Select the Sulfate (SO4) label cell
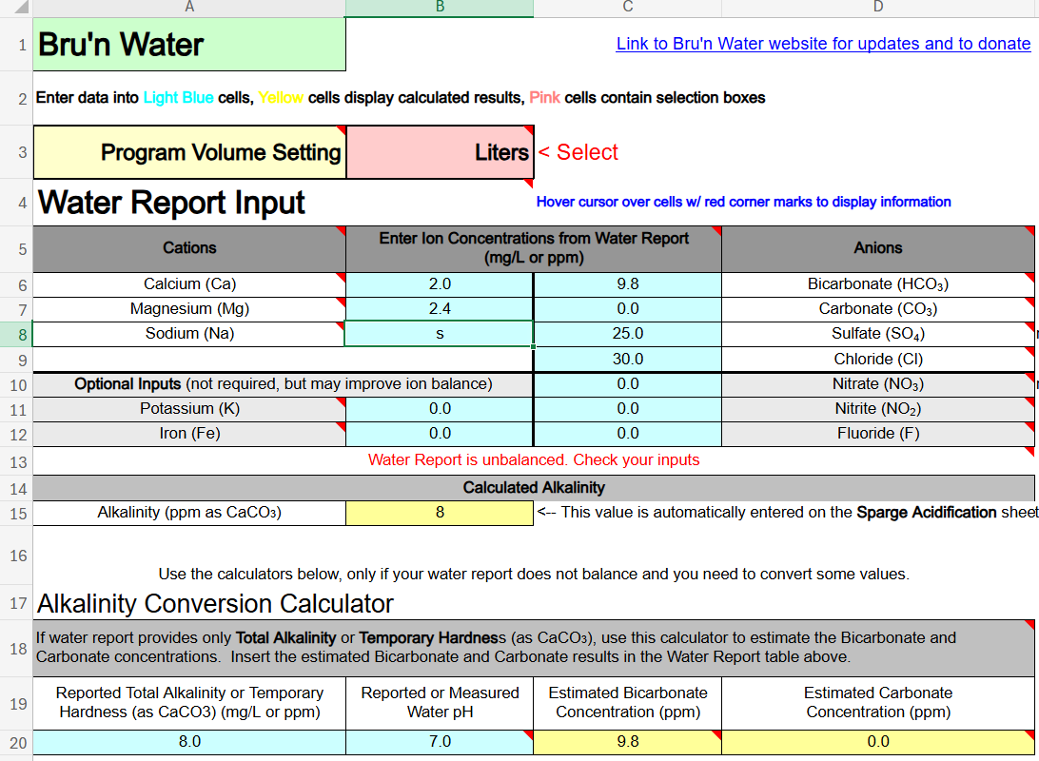The height and width of the screenshot is (761, 1039). pyautogui.click(x=878, y=334)
